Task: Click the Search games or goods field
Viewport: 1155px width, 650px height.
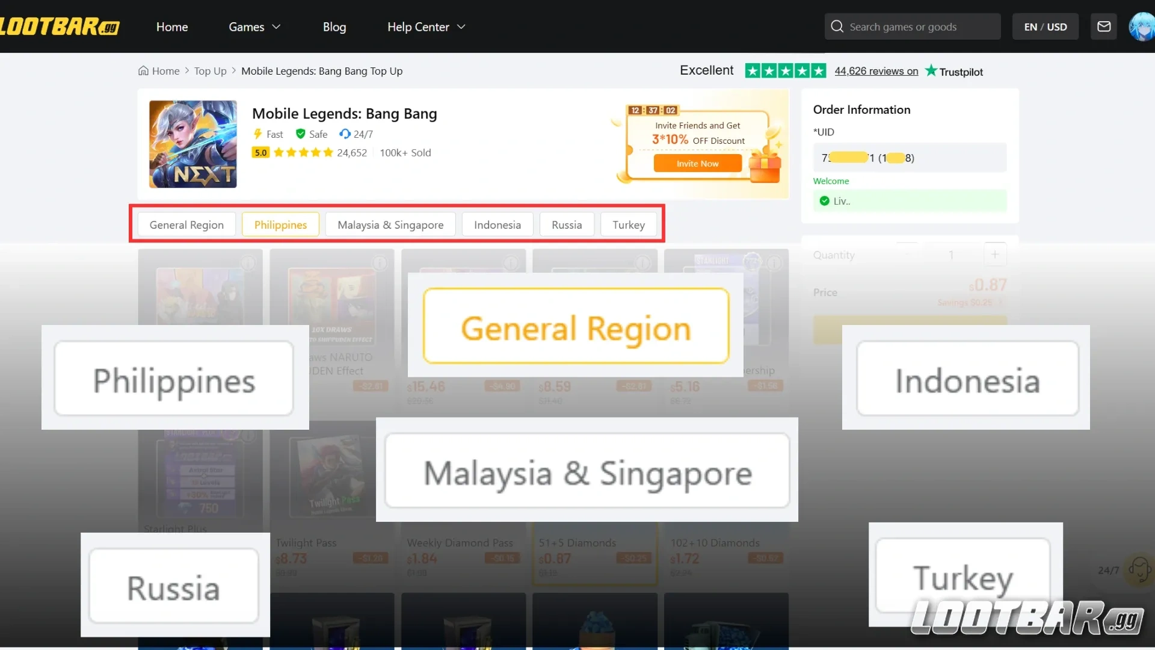Action: [x=913, y=26]
